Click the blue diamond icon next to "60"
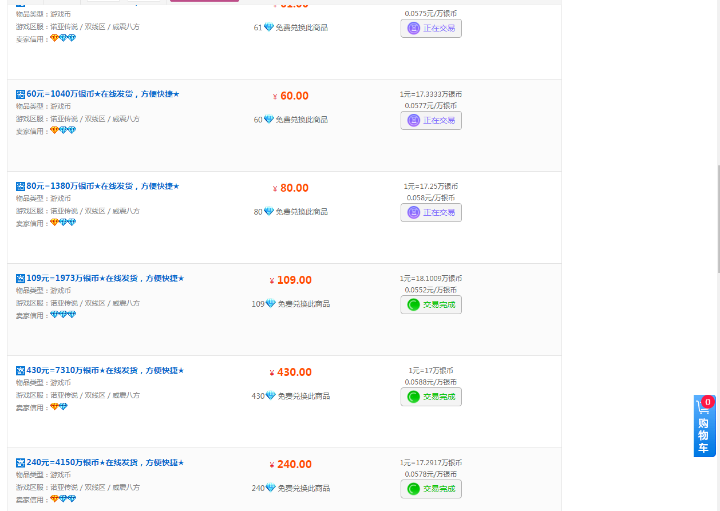The image size is (720, 511). coord(269,119)
